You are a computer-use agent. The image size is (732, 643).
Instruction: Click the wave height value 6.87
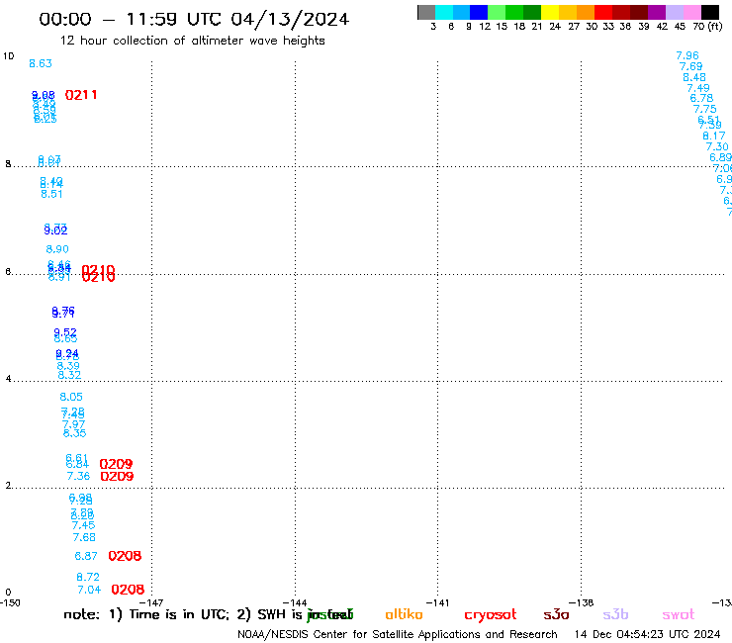pos(86,556)
